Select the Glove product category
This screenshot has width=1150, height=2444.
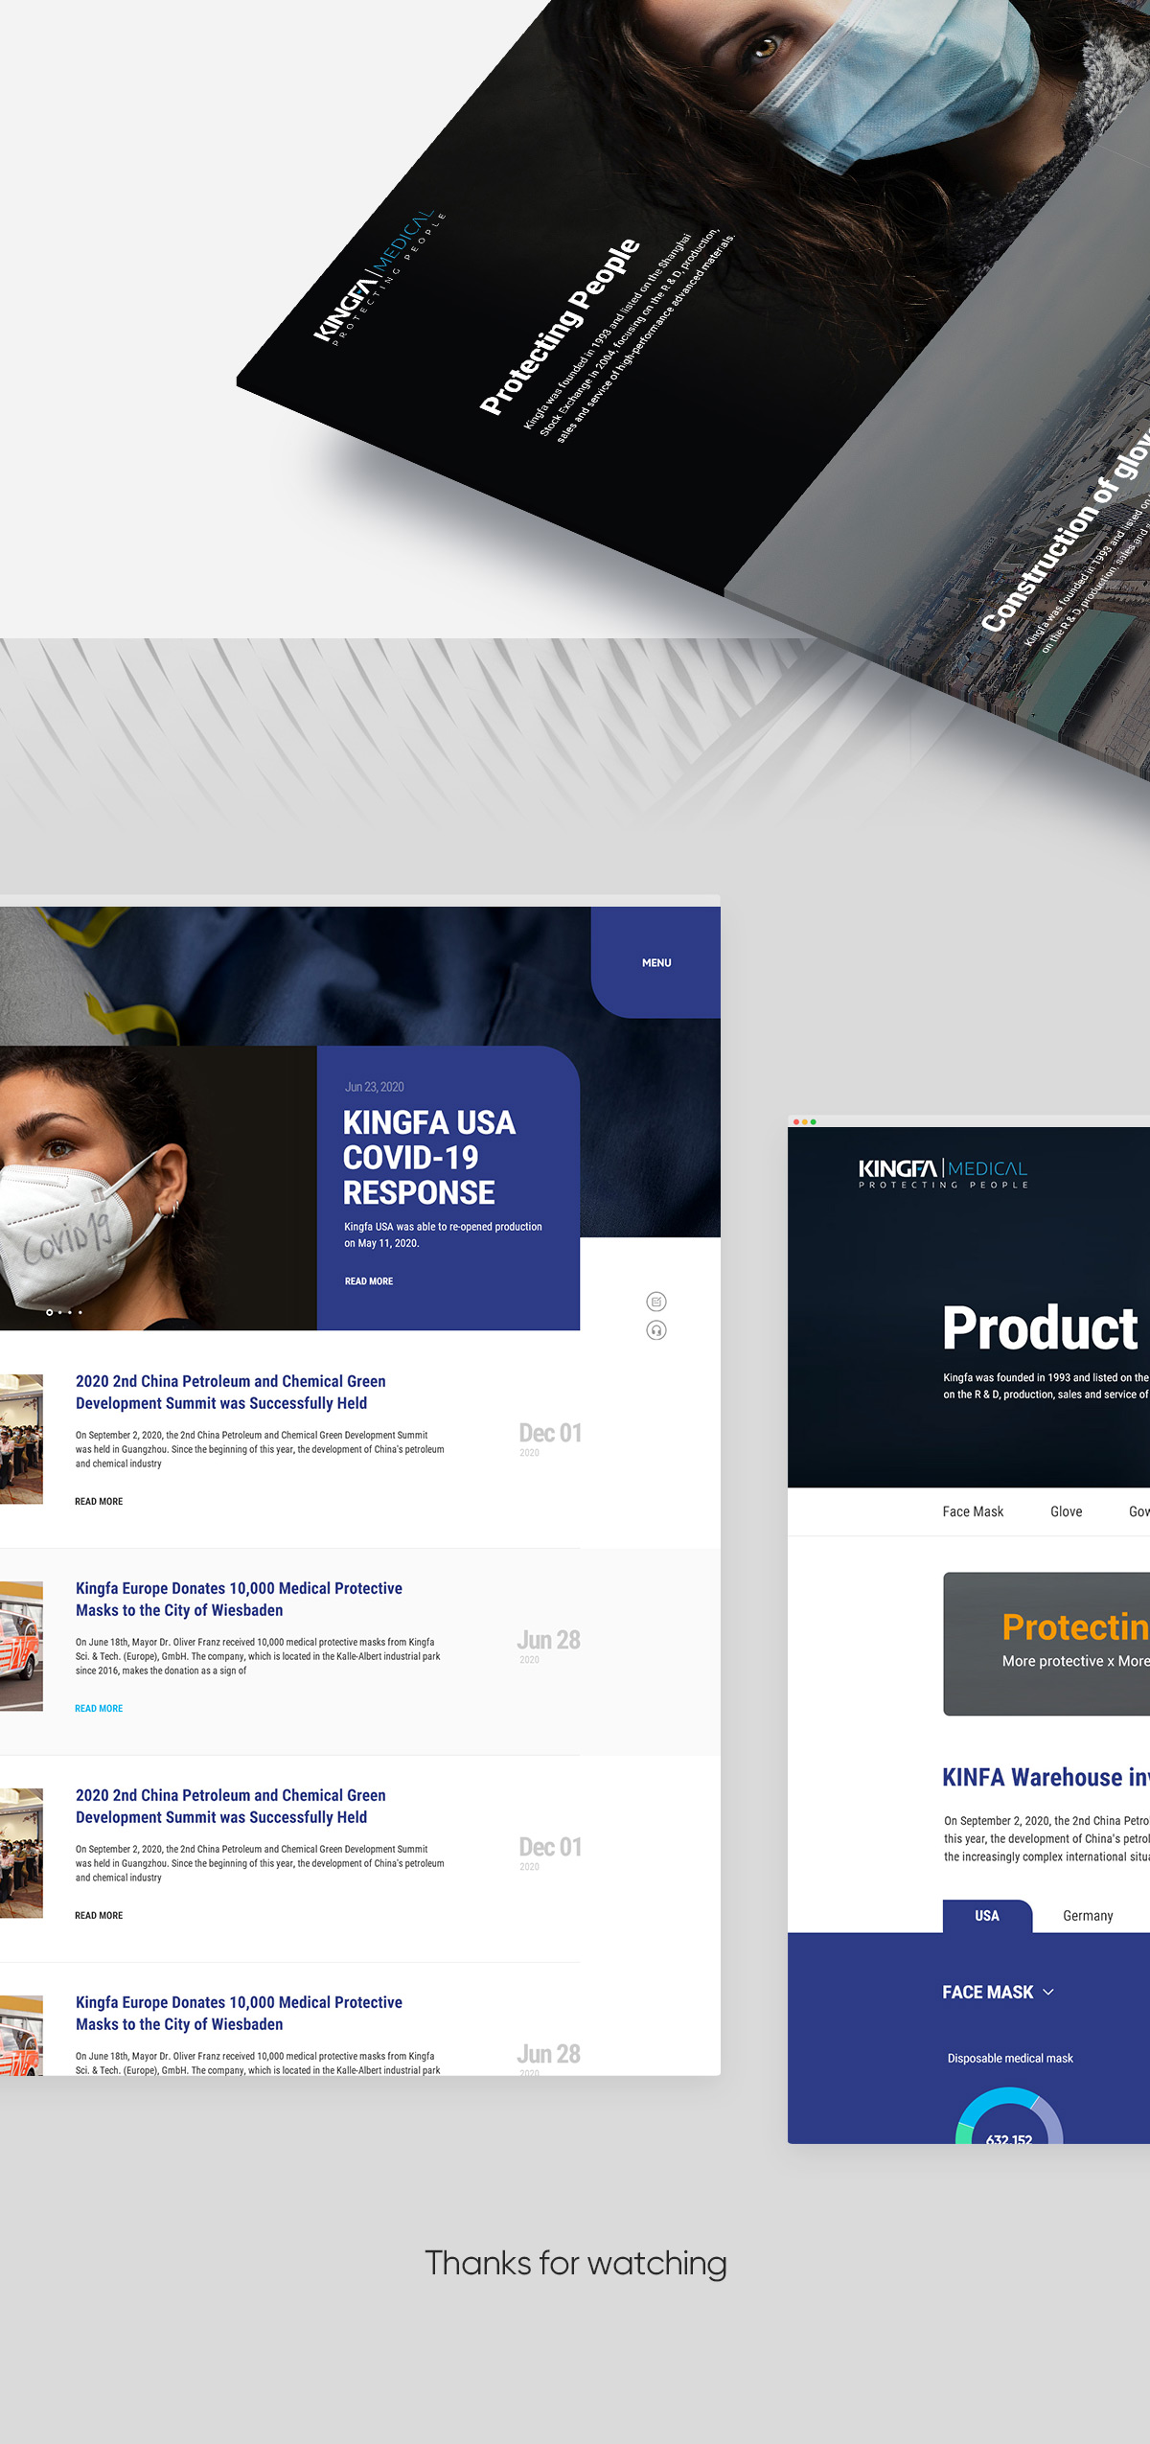[x=1066, y=1511]
